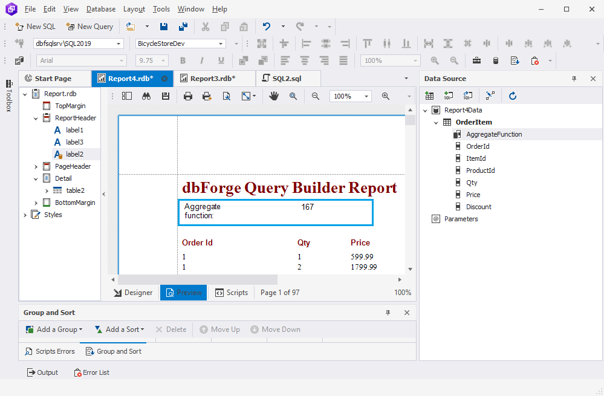Expand the PageHeader node
Viewport: 604px width, 396px height.
pos(36,166)
